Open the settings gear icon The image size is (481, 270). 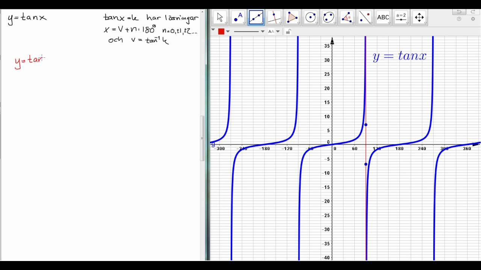[x=473, y=19]
